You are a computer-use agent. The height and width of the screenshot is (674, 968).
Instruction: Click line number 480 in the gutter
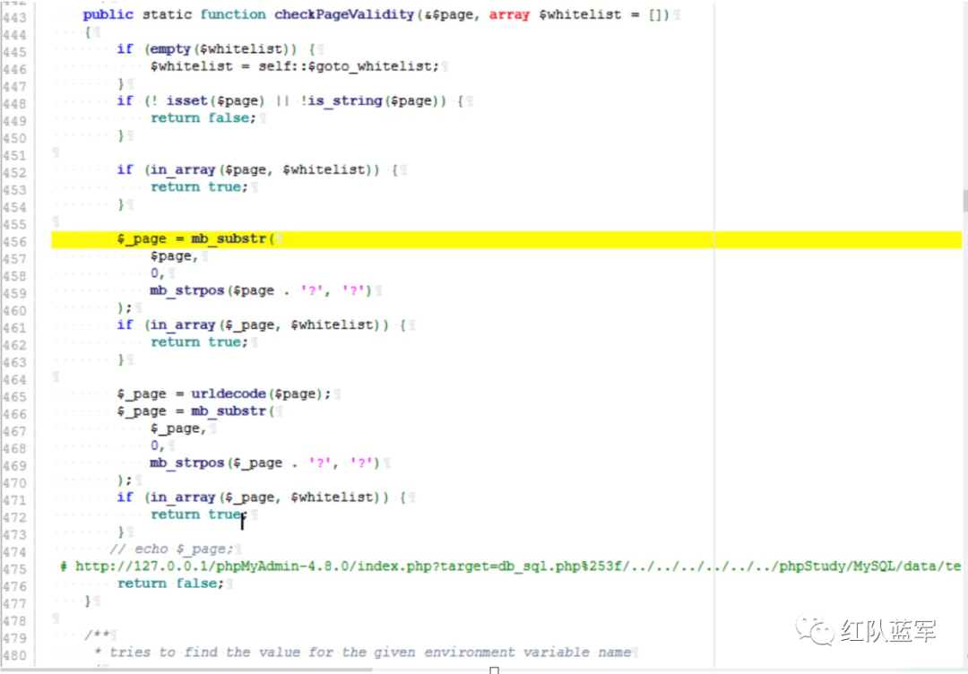[x=14, y=655]
